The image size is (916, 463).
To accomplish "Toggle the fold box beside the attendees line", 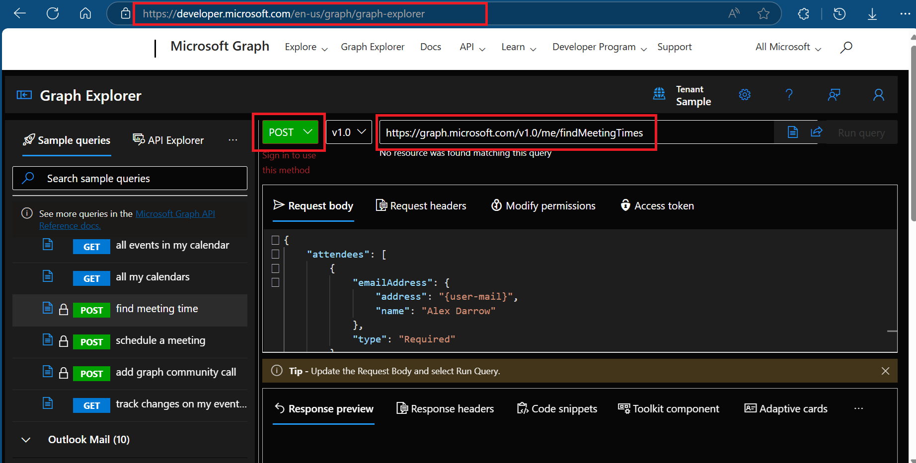I will tap(275, 254).
